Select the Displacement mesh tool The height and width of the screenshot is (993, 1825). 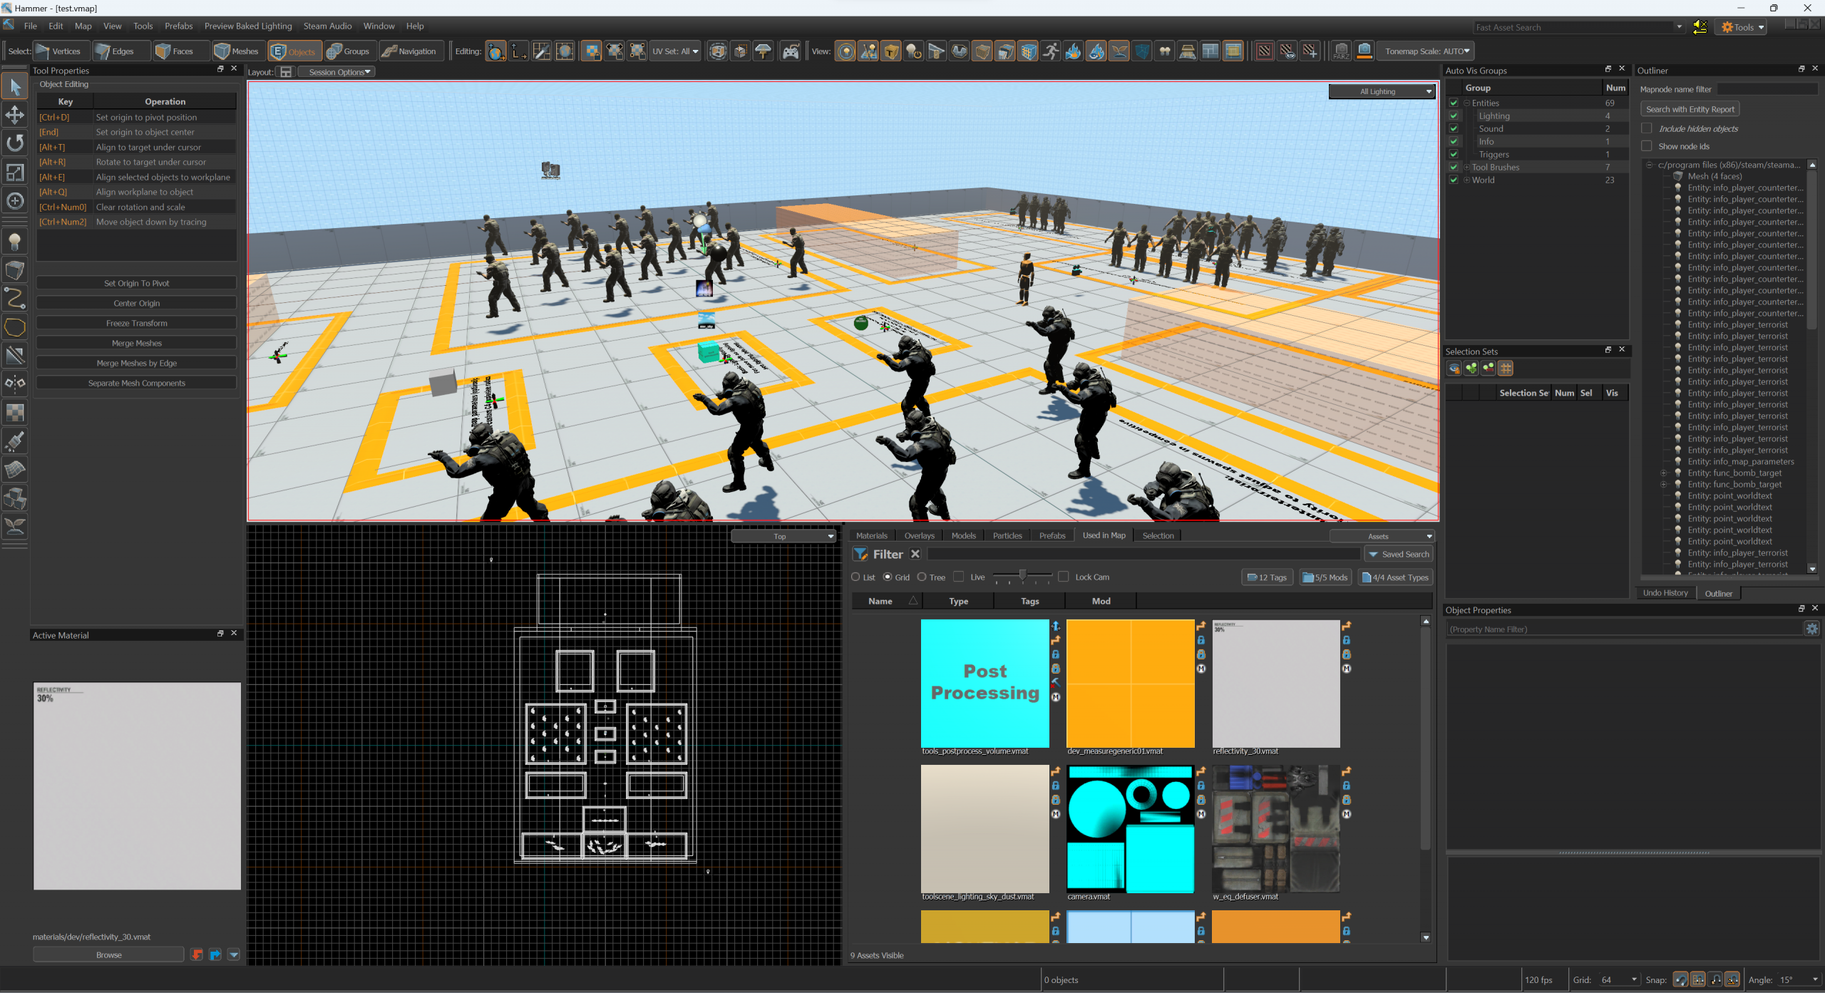pos(15,470)
